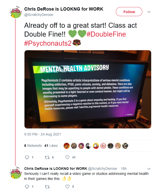Screen dimensions: 160x191
Task: Open the main tweet's chevron menu
Action: (149, 12)
